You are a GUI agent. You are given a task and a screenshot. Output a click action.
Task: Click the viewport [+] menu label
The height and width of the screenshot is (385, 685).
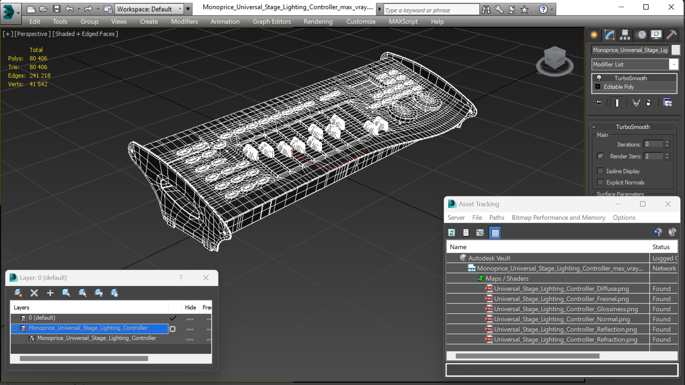8,34
